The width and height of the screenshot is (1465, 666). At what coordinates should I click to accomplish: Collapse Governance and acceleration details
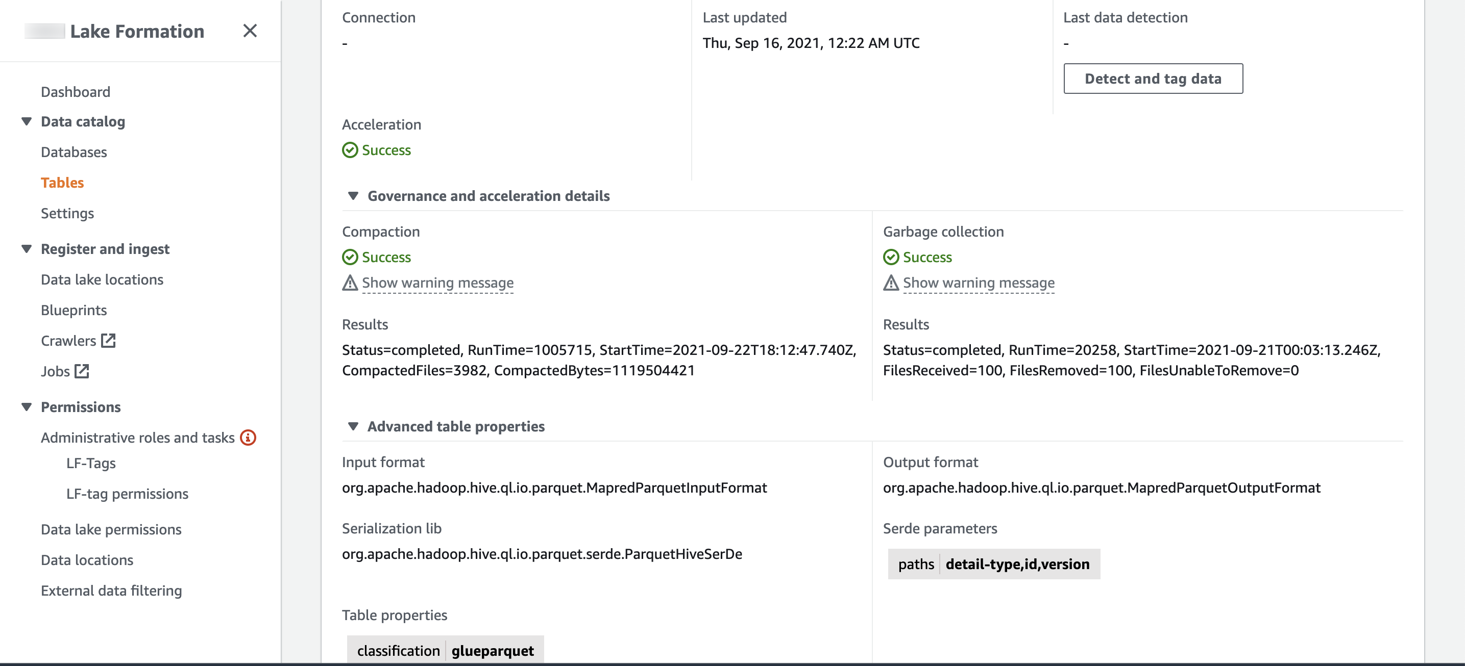353,196
